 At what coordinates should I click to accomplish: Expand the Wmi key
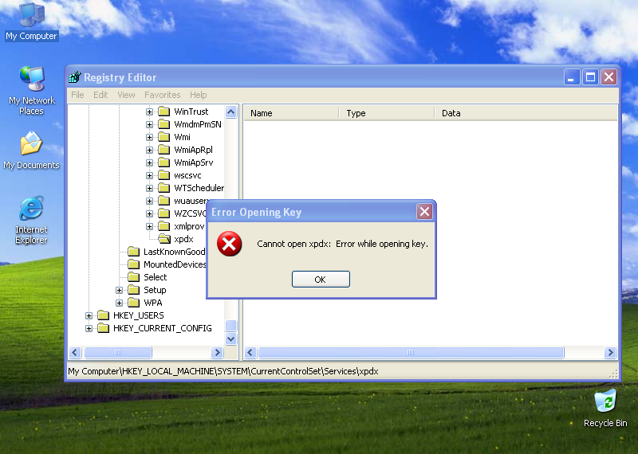pos(149,137)
